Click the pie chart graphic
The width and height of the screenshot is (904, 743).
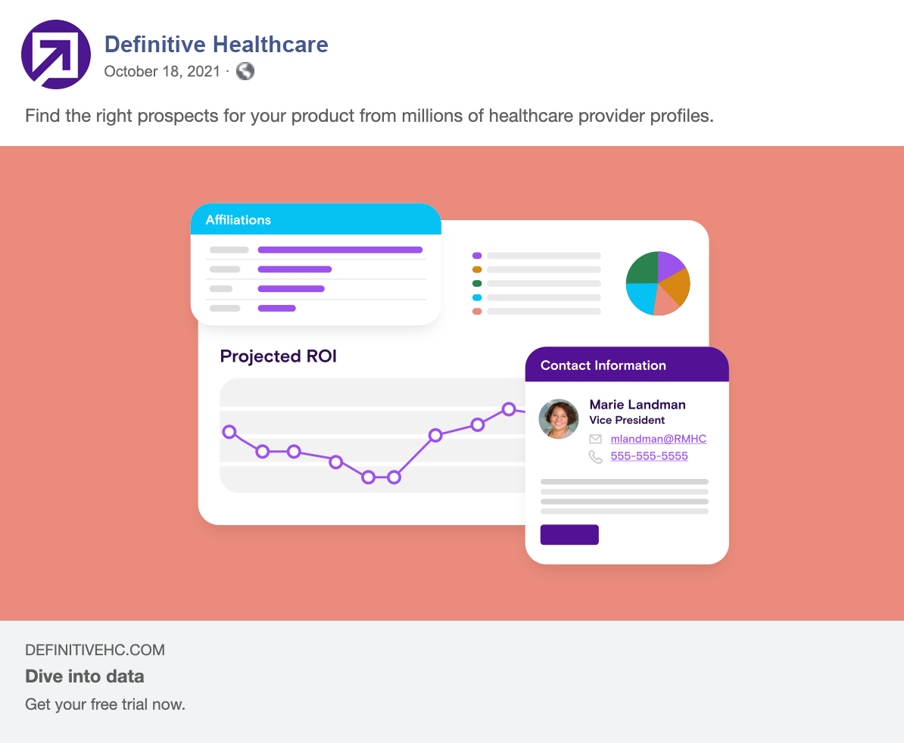[x=658, y=284]
